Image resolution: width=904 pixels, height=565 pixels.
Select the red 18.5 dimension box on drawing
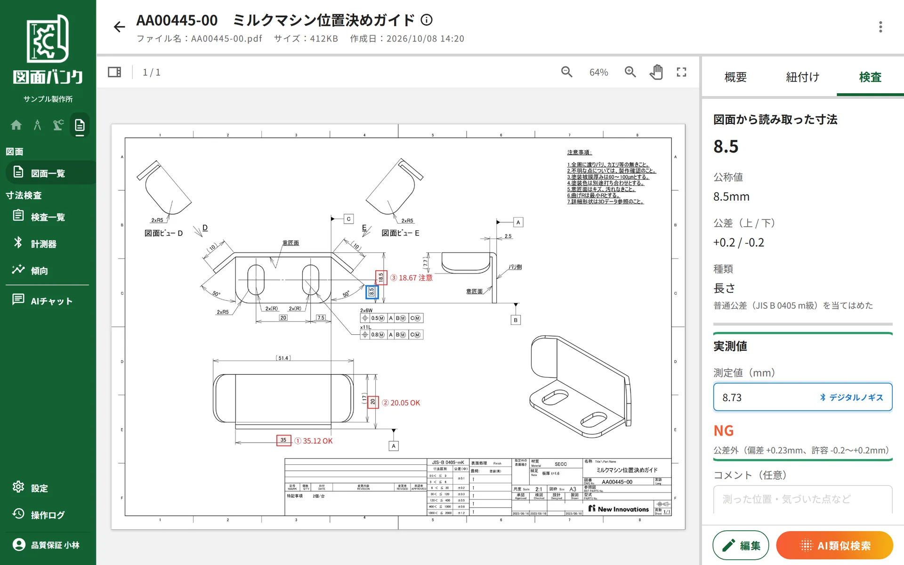(x=381, y=277)
